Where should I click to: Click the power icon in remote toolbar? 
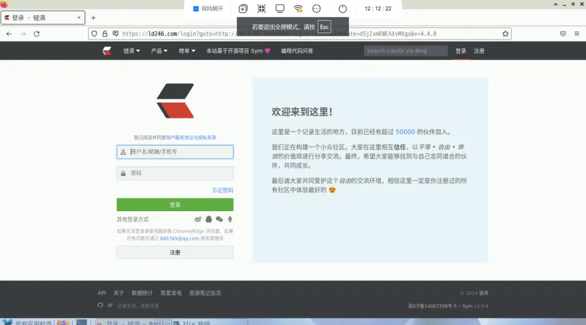pos(342,9)
